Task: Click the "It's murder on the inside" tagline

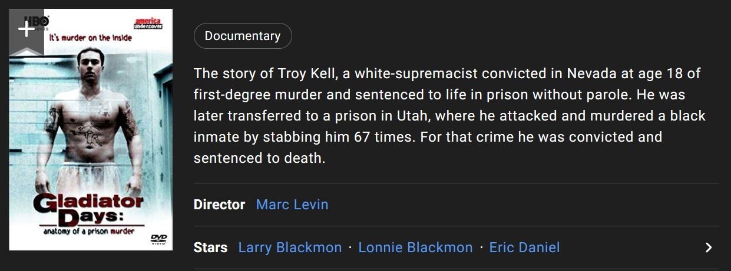Action: click(x=90, y=38)
